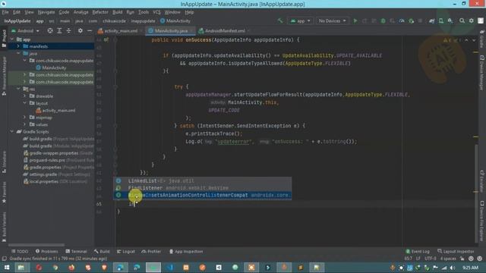The image size is (486, 273).
Task: Open the app run configuration dropdown
Action: point(301,20)
